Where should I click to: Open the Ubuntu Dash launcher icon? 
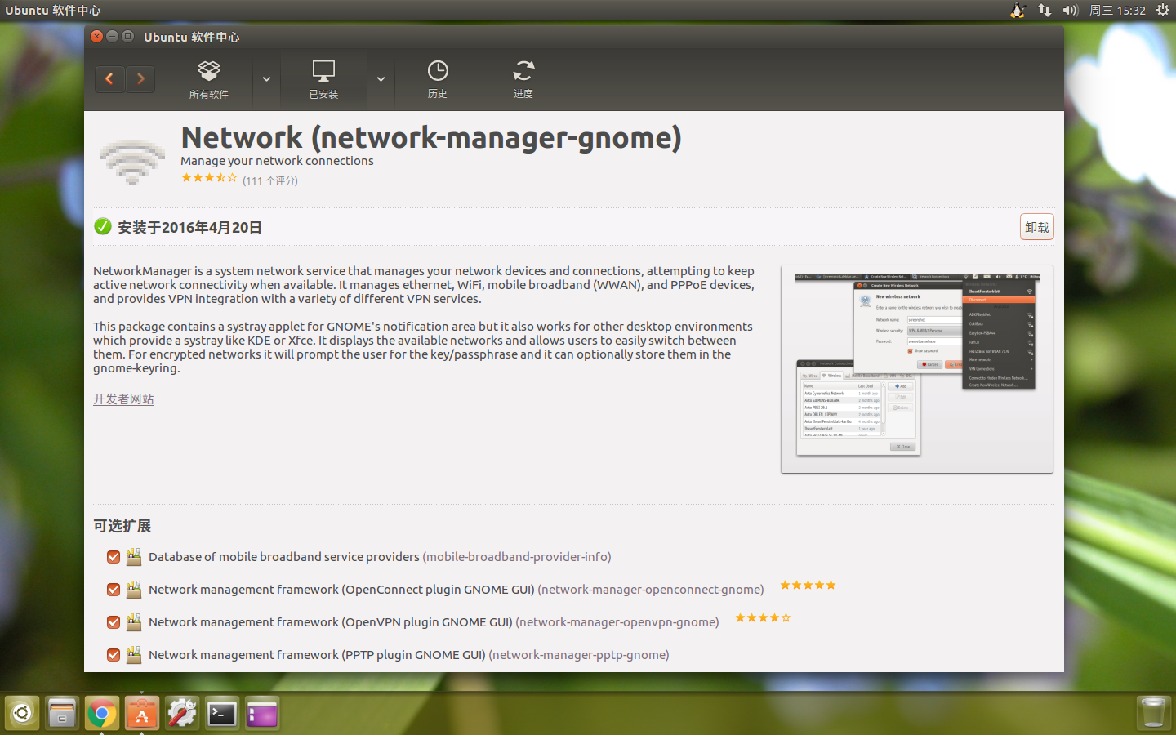[22, 714]
